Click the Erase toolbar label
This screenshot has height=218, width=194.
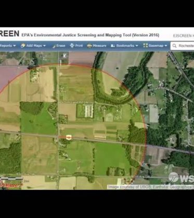pos(61,46)
